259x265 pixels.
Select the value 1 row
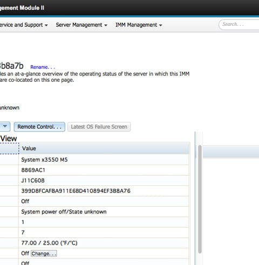tap(104, 222)
